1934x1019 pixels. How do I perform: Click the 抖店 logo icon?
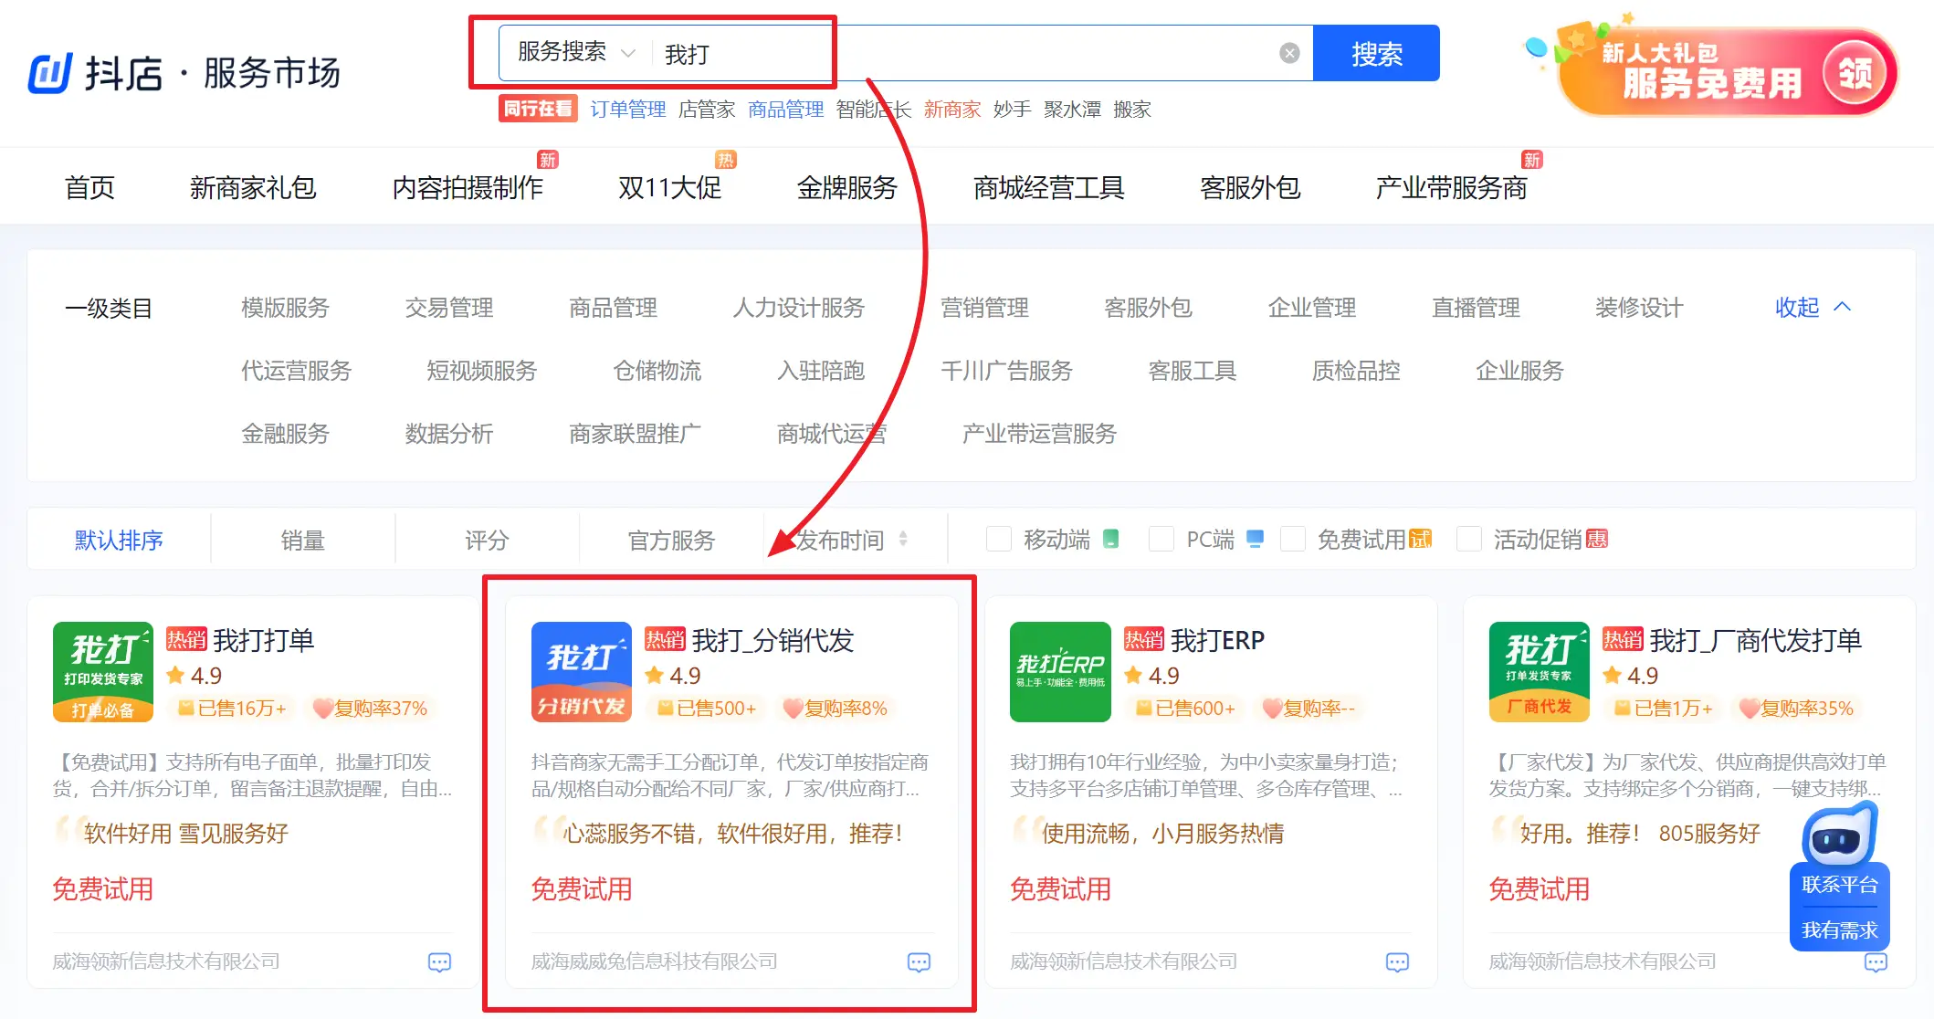pyautogui.click(x=50, y=73)
